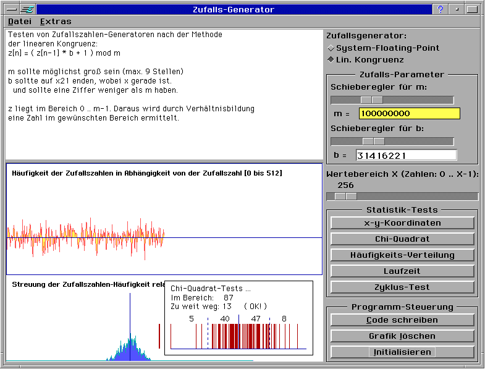The width and height of the screenshot is (485, 369).
Task: Click the Zufalls-Generator app icon in title bar
Action: point(27,9)
